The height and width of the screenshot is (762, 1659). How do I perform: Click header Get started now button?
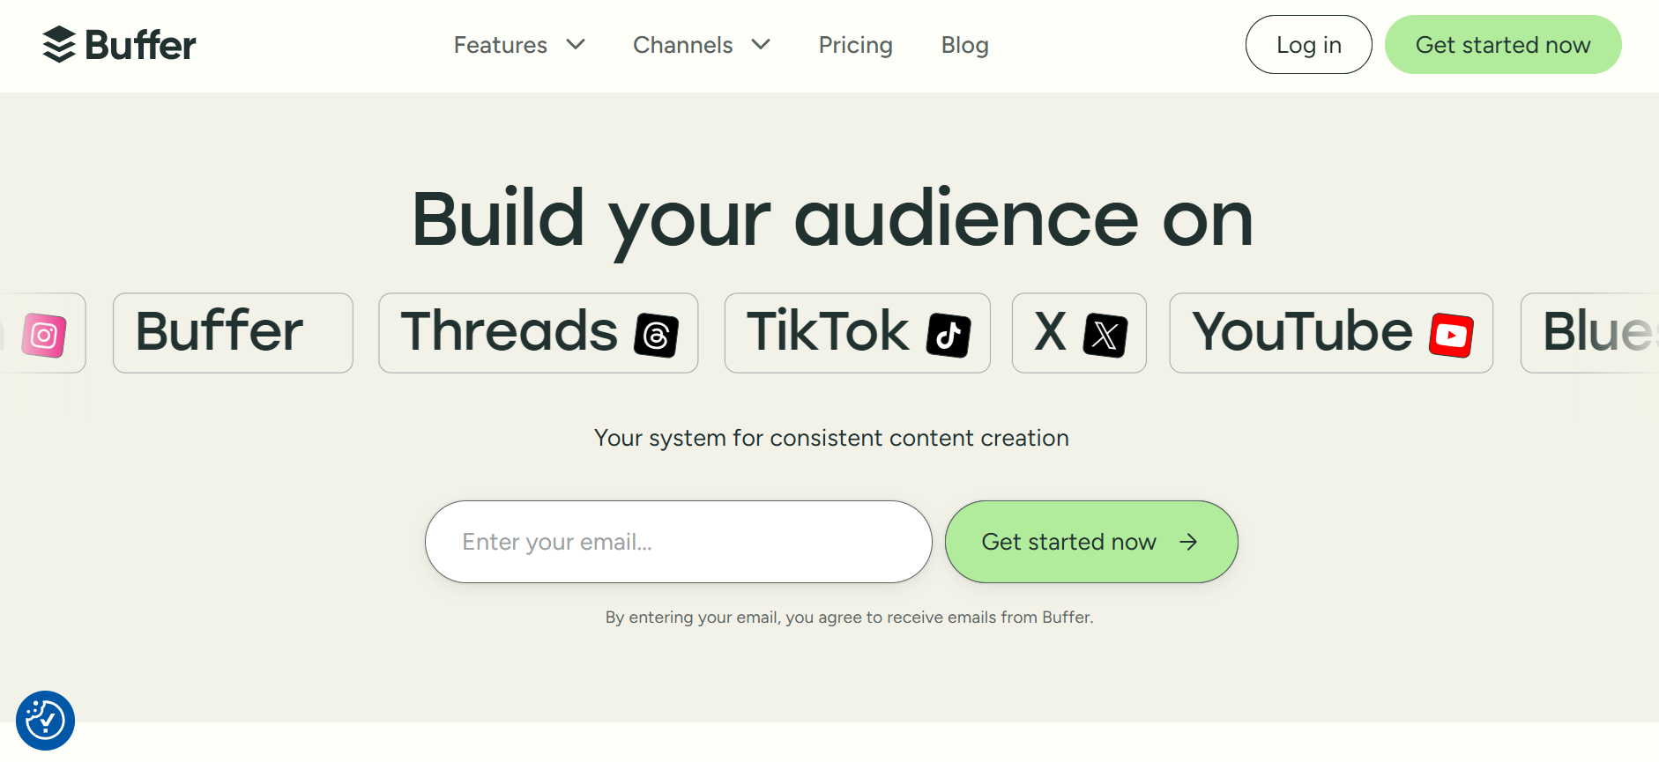tap(1503, 44)
